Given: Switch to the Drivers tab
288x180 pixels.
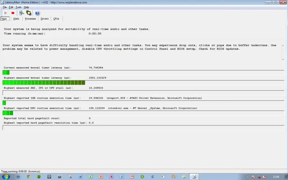Looking at the screenshot, I should [45, 19].
